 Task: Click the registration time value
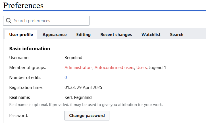83,87
